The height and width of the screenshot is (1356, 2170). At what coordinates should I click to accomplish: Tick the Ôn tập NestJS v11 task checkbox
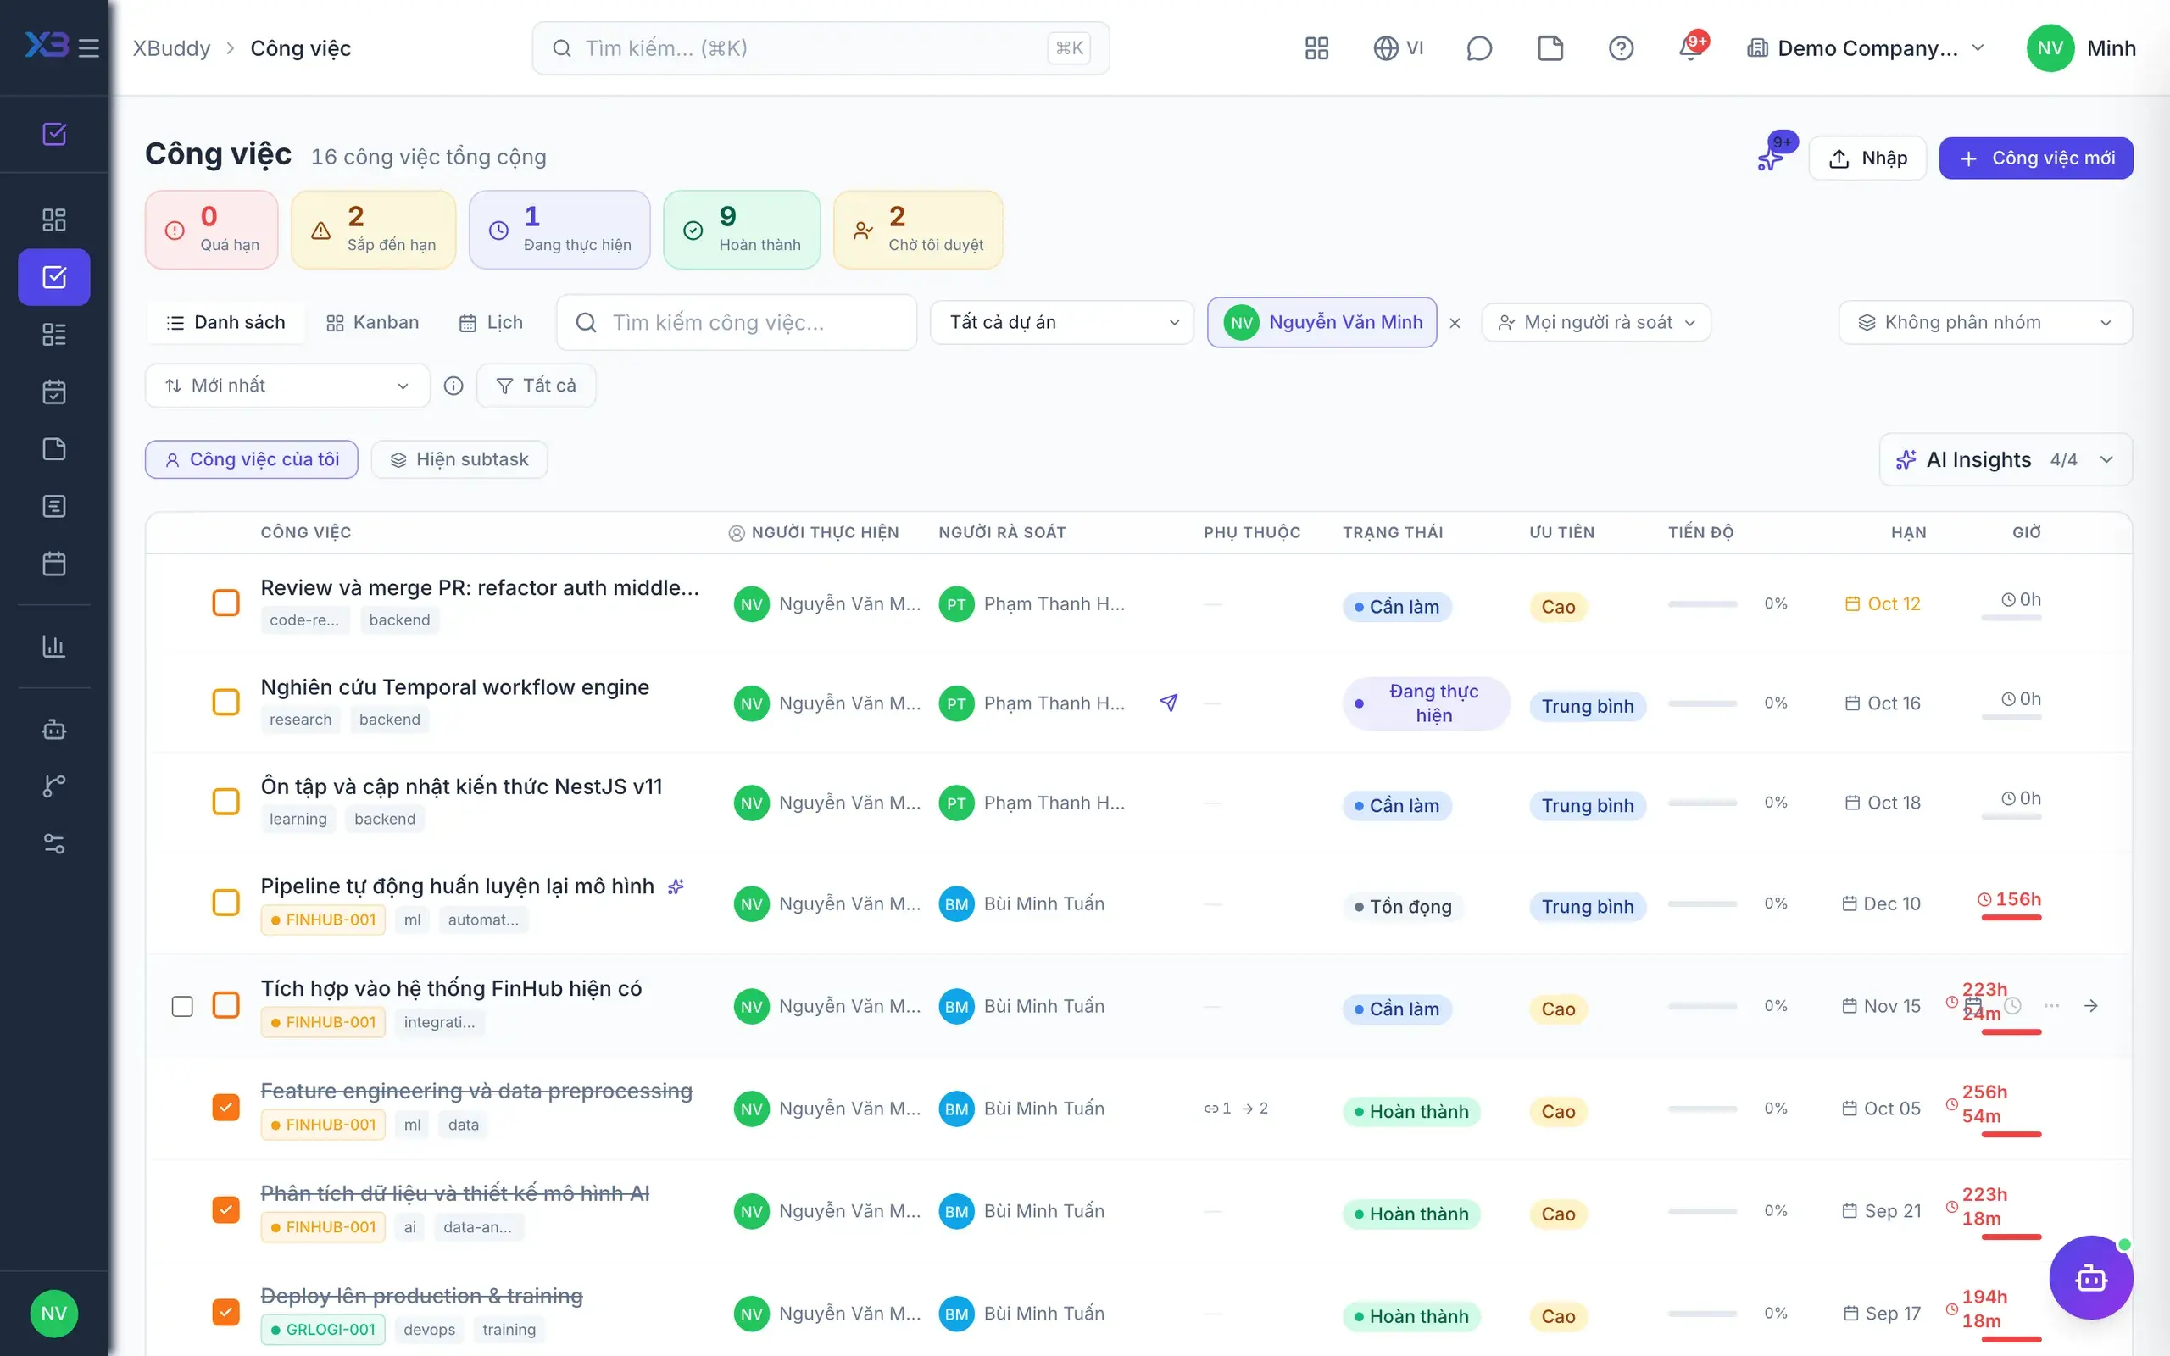pyautogui.click(x=226, y=801)
